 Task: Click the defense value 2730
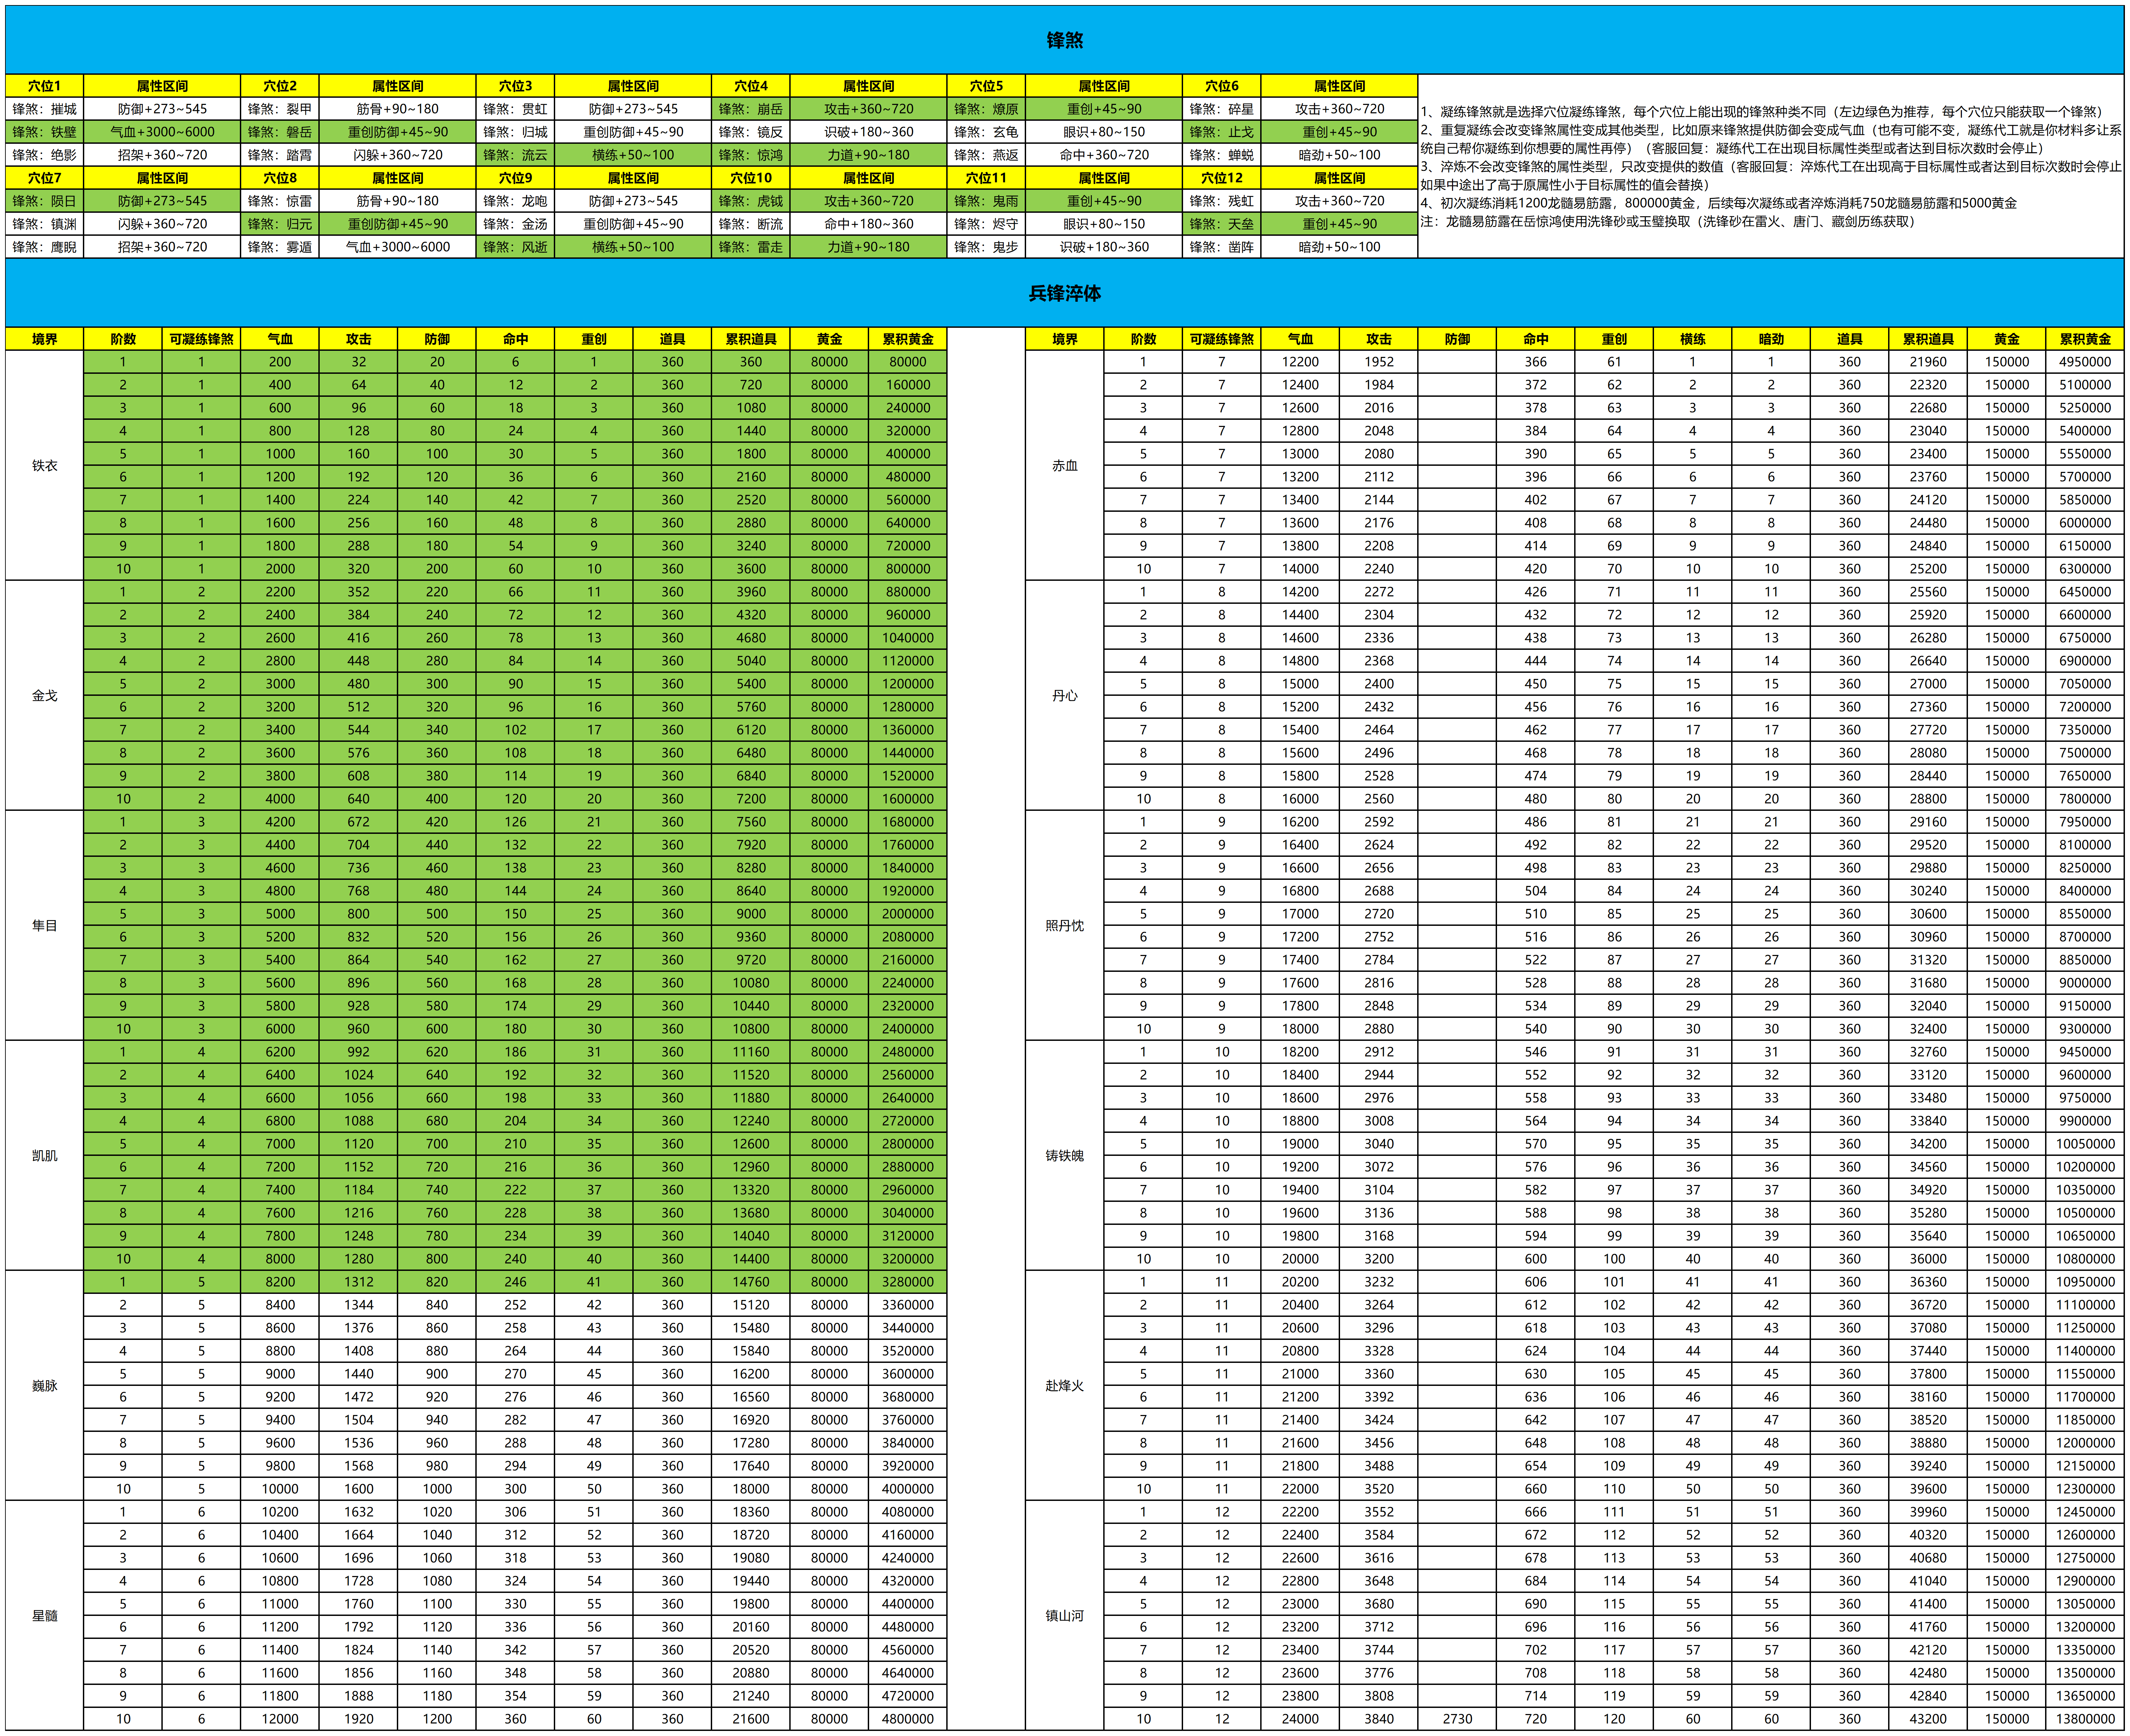coord(1457,1719)
